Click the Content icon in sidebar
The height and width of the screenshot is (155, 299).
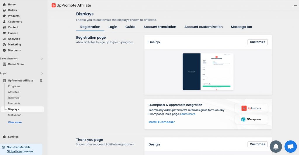4,27
